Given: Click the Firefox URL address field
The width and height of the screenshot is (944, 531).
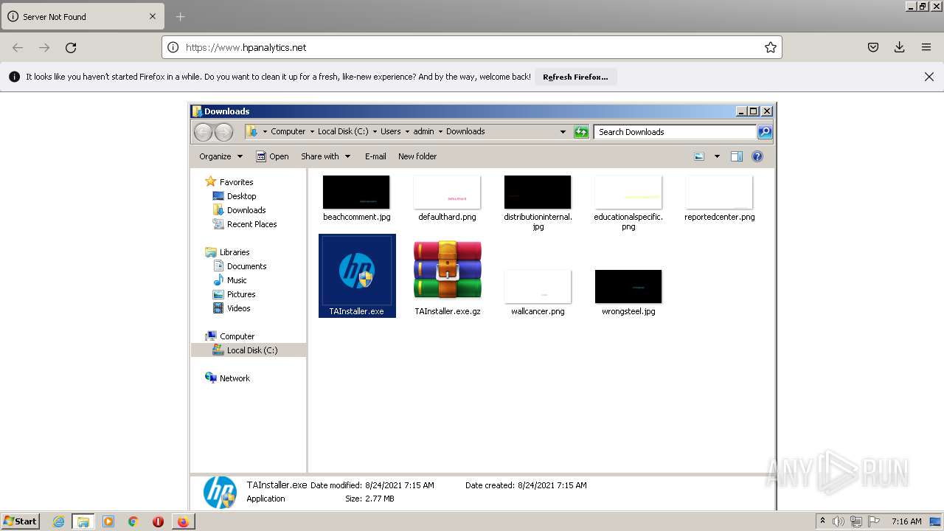Looking at the screenshot, I should click(472, 47).
